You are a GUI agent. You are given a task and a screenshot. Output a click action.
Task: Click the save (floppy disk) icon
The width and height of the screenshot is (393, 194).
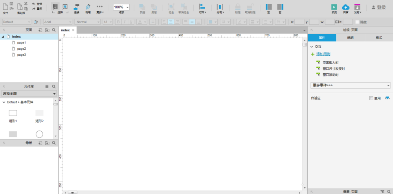point(11,4)
